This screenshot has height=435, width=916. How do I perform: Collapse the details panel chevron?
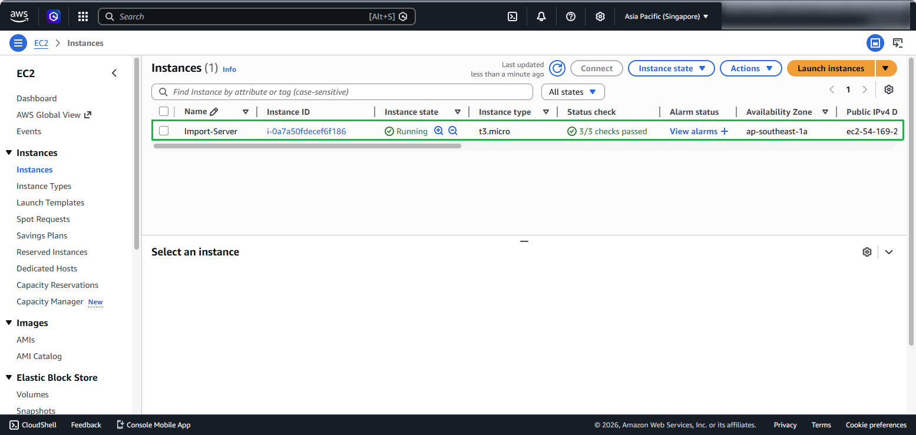click(x=889, y=252)
